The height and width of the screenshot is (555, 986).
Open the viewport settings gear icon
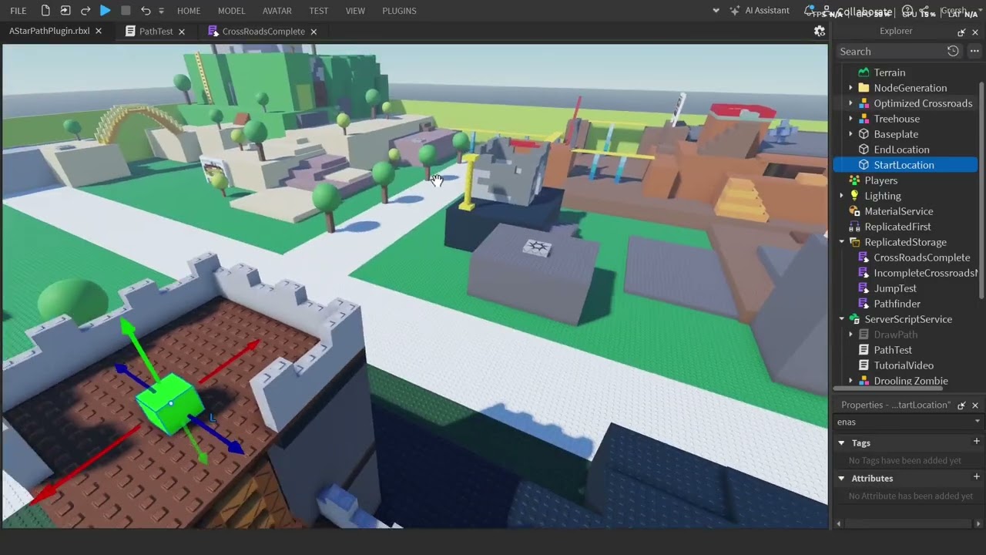coord(820,32)
